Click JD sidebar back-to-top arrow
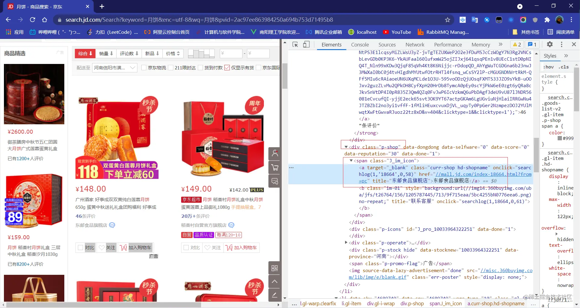This screenshot has height=308, width=580. point(274,281)
